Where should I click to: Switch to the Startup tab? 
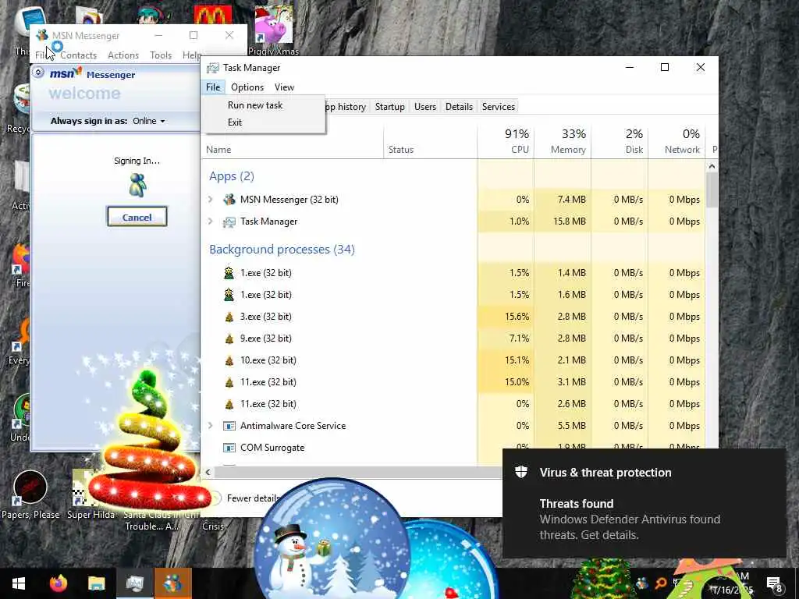(x=390, y=106)
